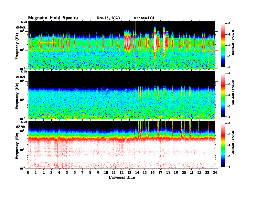
Task: Click the hour 3 tick label on the time axis
Action: pos(51,173)
